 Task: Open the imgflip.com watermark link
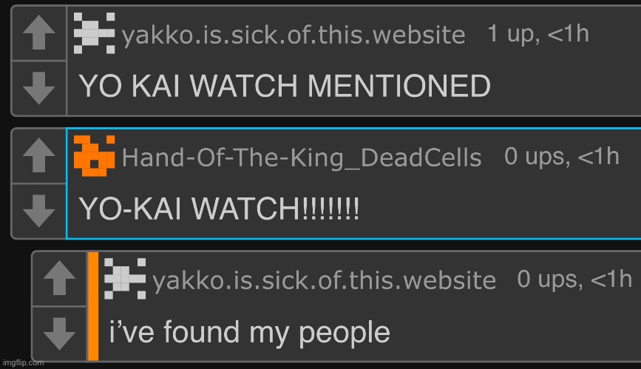[23, 363]
